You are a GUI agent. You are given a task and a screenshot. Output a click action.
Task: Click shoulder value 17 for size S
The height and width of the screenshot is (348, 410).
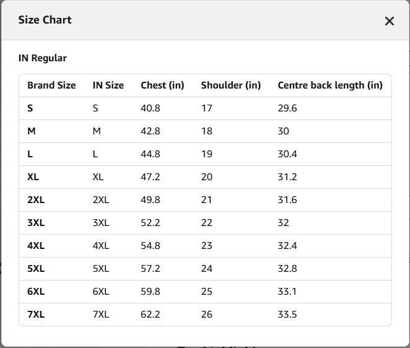click(206, 108)
